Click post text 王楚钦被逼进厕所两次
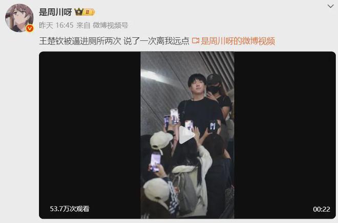 [x=80, y=41]
